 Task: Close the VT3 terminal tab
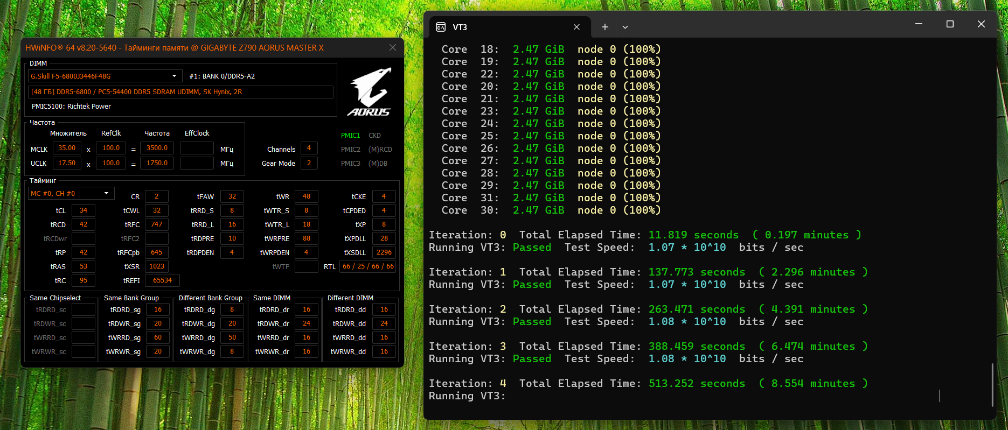(576, 27)
